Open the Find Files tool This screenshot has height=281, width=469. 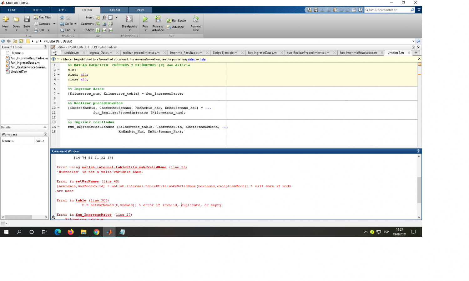[42, 18]
